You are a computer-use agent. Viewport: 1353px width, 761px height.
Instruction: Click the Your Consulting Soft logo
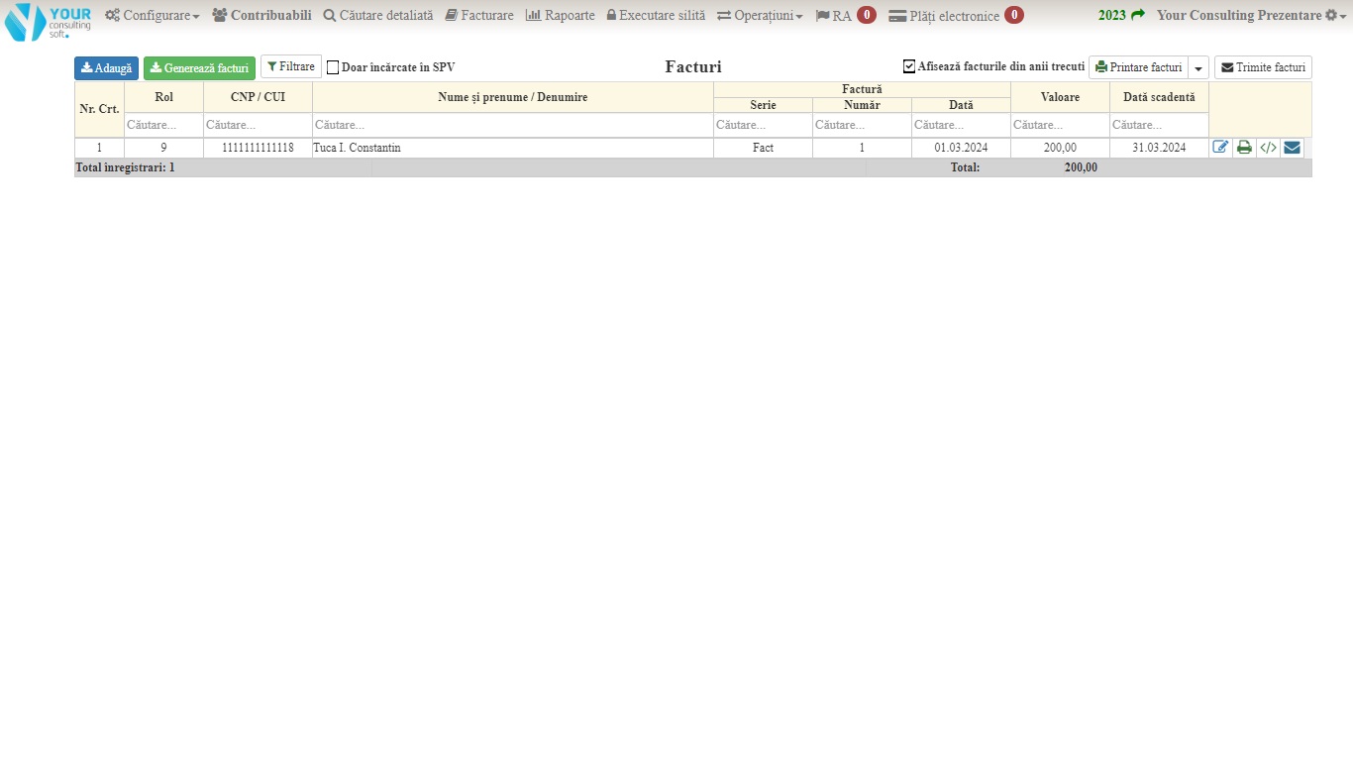[x=48, y=21]
